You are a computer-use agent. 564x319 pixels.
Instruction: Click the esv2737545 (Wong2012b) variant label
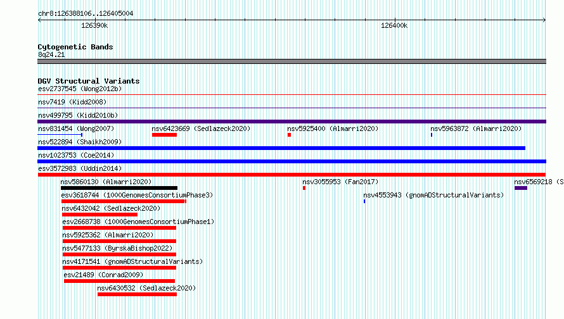pyautogui.click(x=80, y=89)
